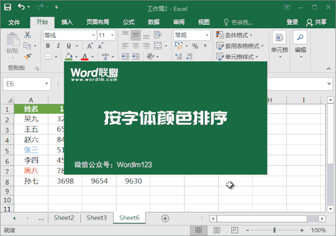Switch to 公式 Formulas tab

(129, 22)
